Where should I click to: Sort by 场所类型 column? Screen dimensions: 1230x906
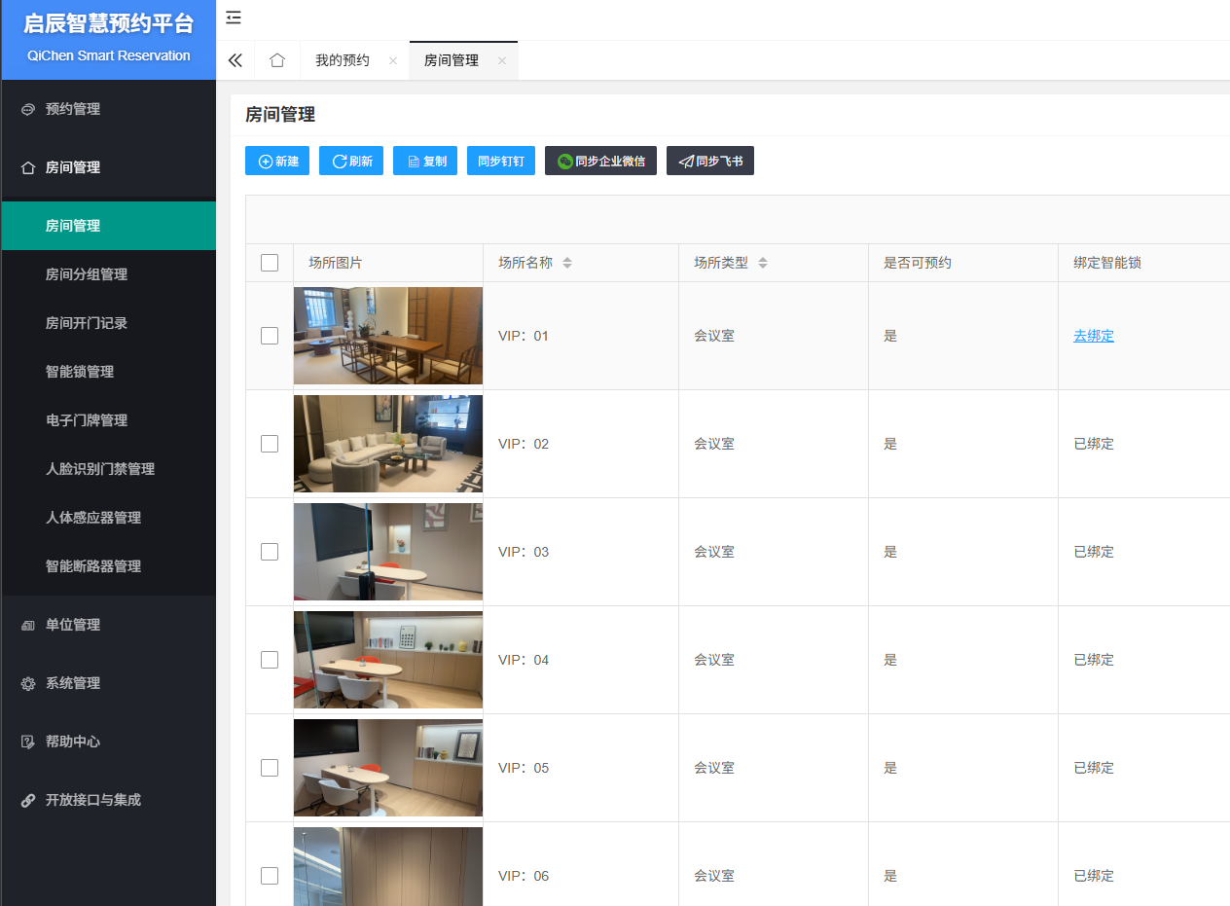[763, 263]
